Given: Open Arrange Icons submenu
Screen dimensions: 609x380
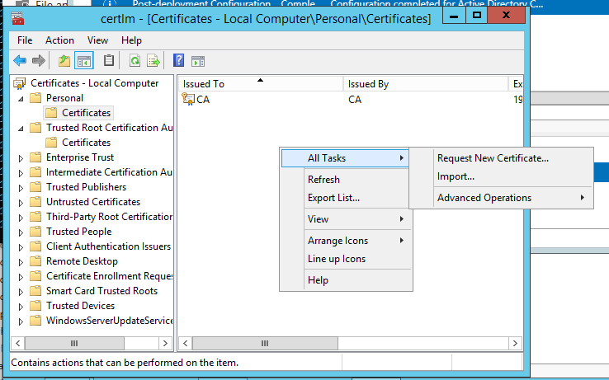Looking at the screenshot, I should 346,241.
